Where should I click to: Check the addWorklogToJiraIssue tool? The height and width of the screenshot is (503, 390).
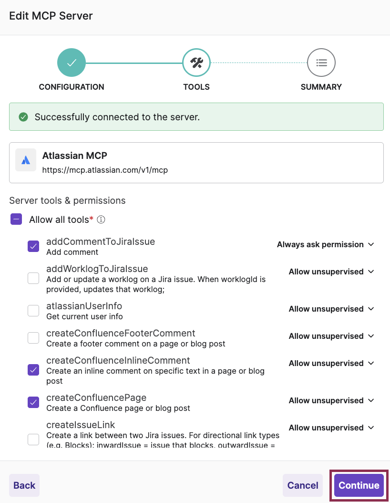tap(33, 278)
